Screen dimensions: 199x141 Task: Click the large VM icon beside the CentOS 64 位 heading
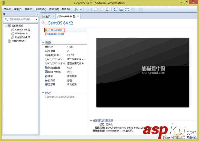click(x=44, y=23)
